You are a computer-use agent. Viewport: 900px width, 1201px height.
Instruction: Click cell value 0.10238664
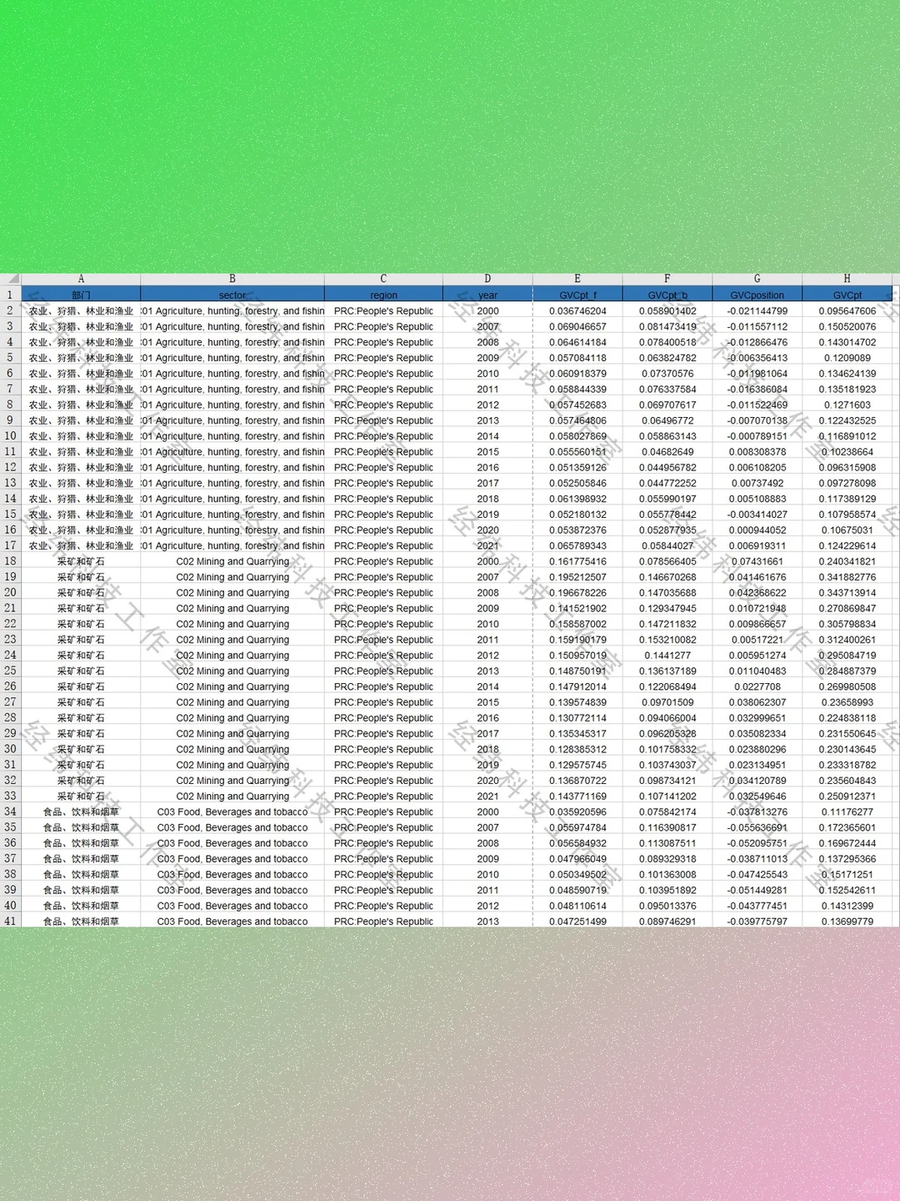click(x=847, y=451)
